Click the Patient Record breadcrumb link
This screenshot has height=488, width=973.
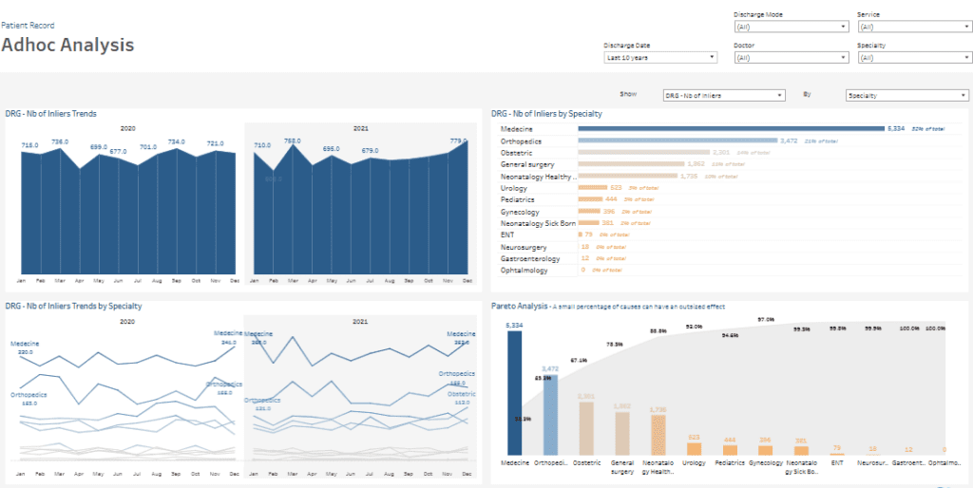pyautogui.click(x=28, y=26)
